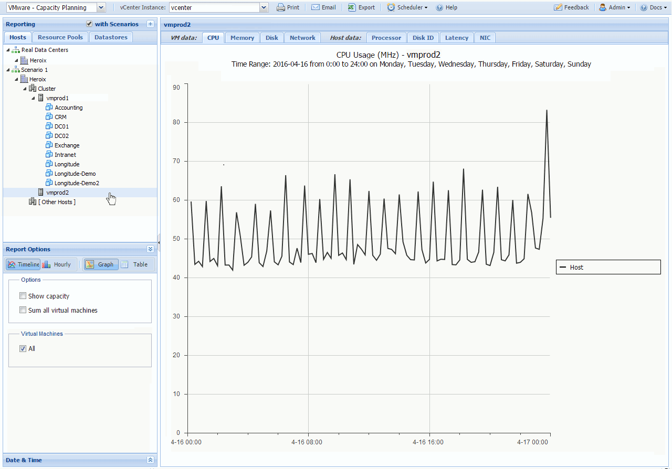
Task: Open the Disk VM data tab
Action: point(272,38)
